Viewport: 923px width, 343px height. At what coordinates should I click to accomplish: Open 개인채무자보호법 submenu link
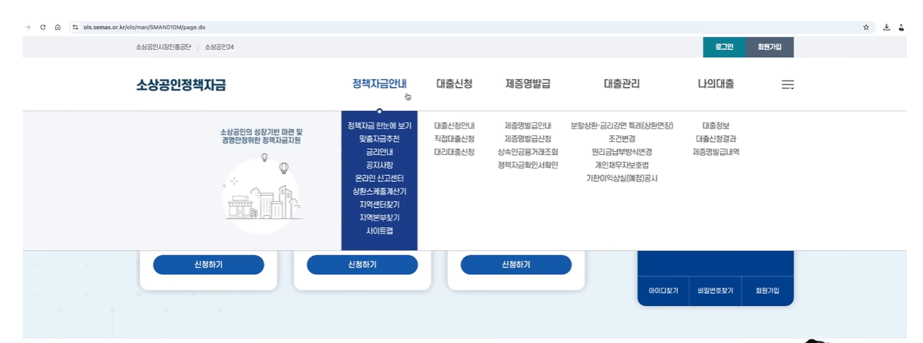[622, 165]
